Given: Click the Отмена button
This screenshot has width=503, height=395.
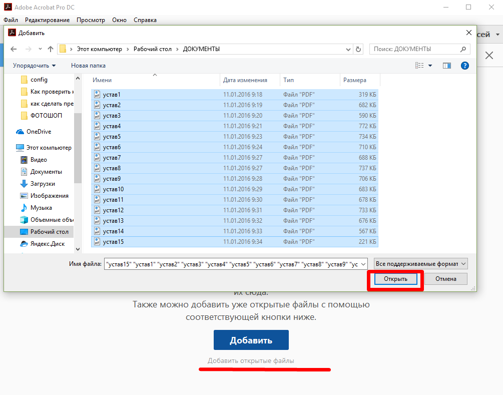Looking at the screenshot, I should click(x=444, y=279).
